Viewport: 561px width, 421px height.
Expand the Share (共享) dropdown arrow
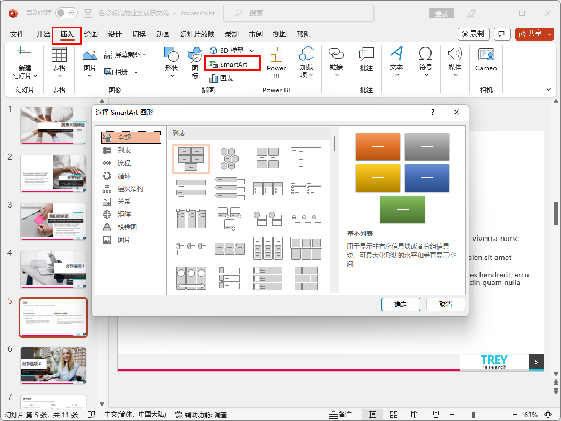549,34
